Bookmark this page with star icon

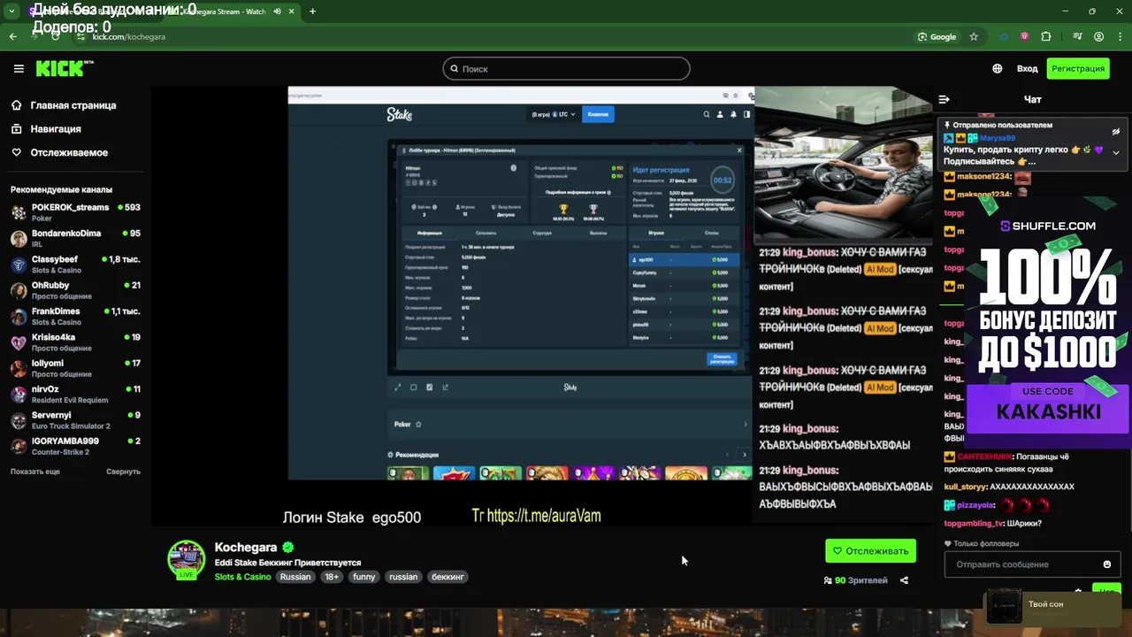[x=974, y=36]
